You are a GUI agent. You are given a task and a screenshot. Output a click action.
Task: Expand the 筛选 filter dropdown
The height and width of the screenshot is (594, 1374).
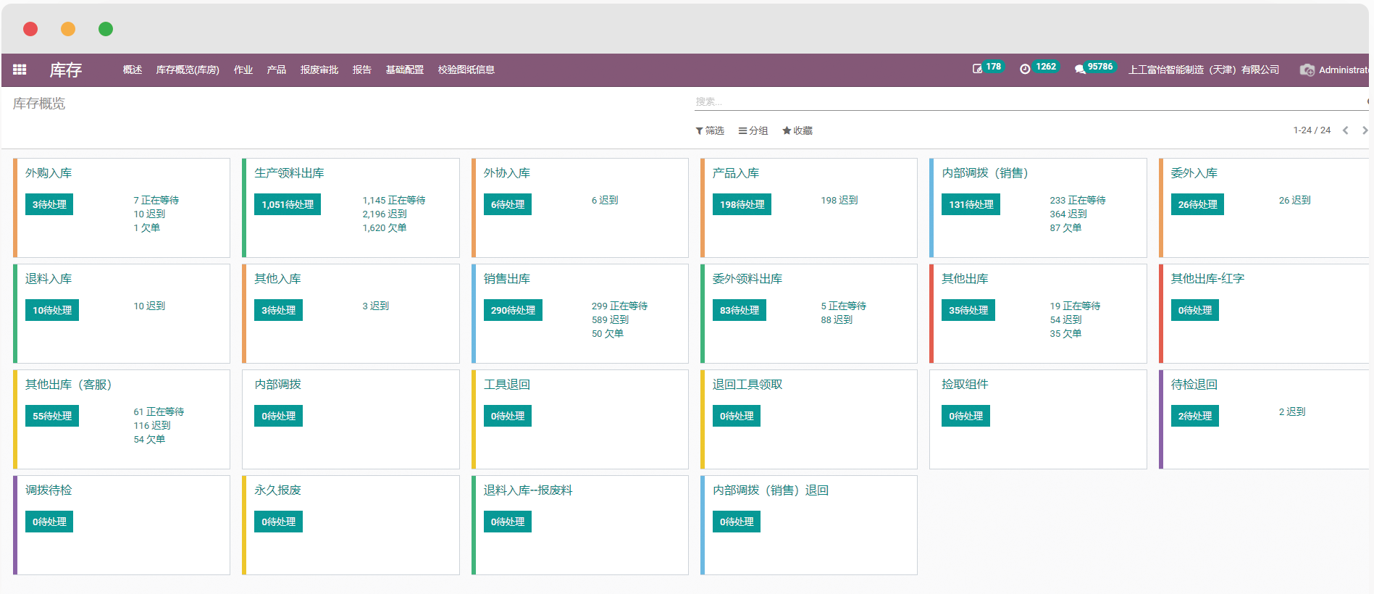coord(710,130)
